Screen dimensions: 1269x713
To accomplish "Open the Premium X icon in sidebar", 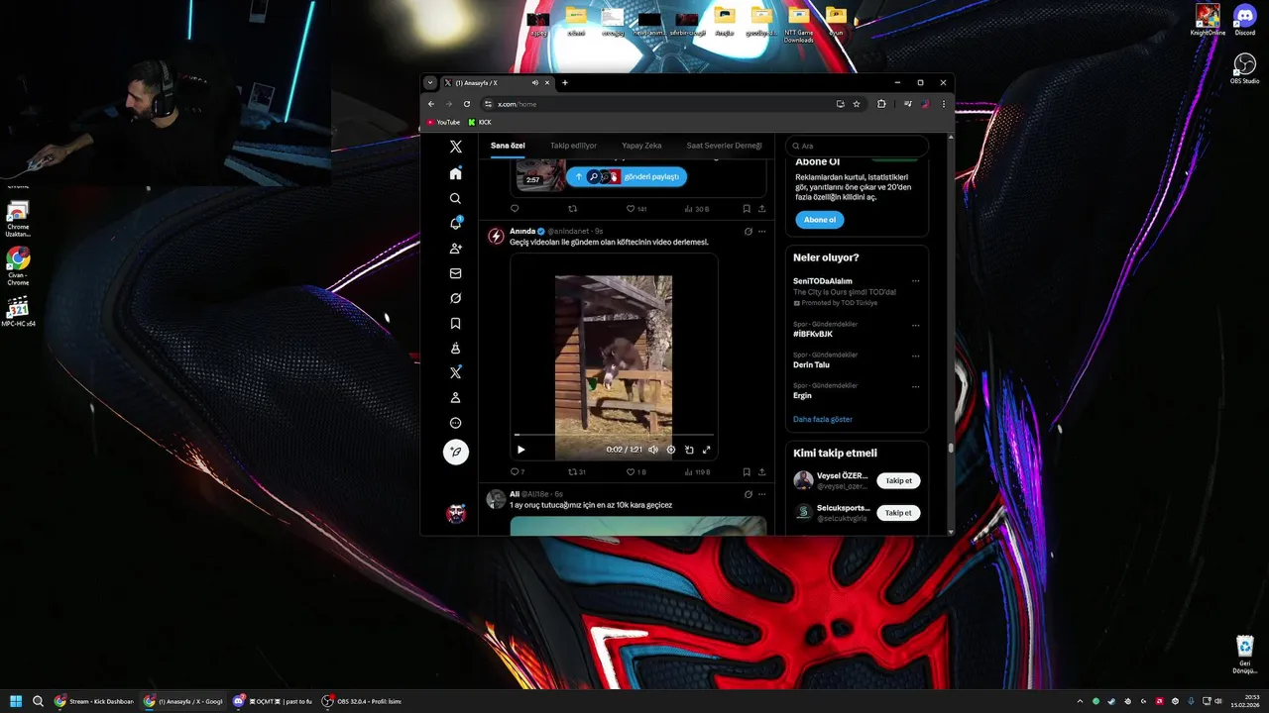I will [x=455, y=373].
